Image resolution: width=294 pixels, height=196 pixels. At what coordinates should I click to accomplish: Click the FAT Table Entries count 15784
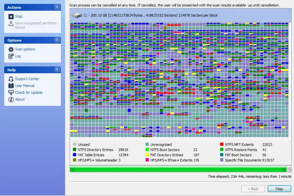(x=123, y=155)
